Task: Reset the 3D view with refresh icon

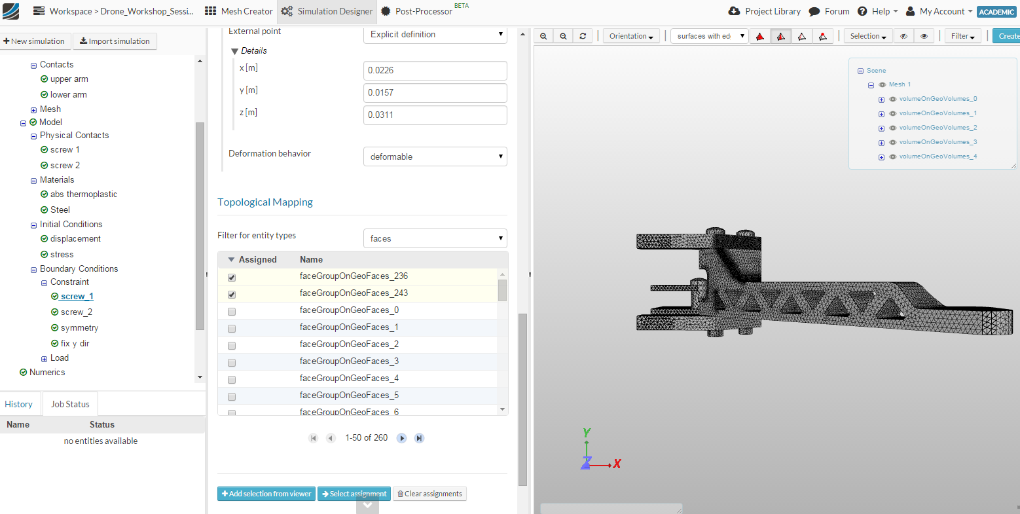Action: 583,37
